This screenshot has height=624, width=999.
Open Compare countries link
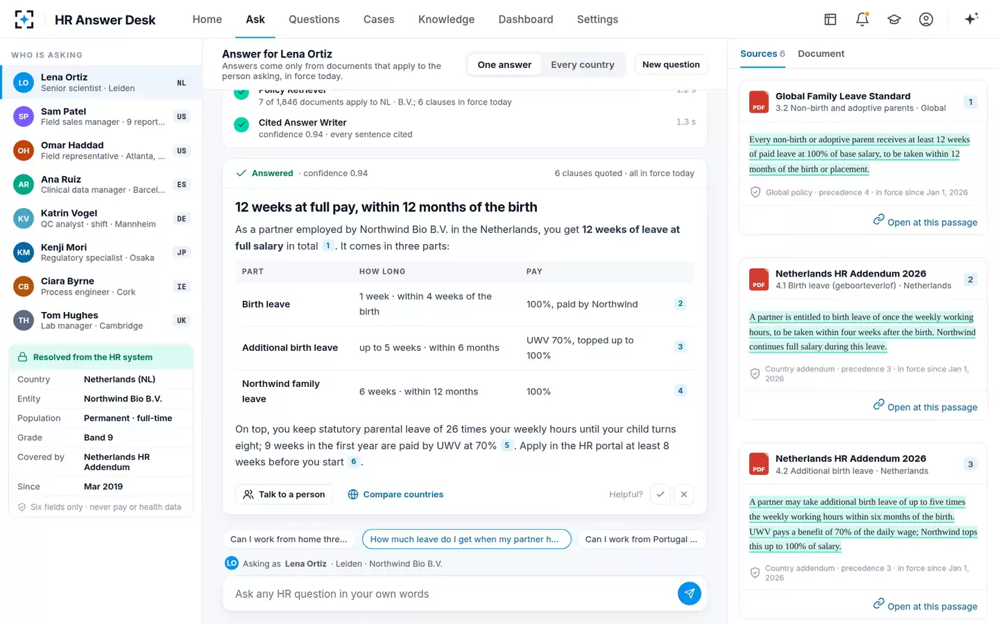click(x=395, y=494)
